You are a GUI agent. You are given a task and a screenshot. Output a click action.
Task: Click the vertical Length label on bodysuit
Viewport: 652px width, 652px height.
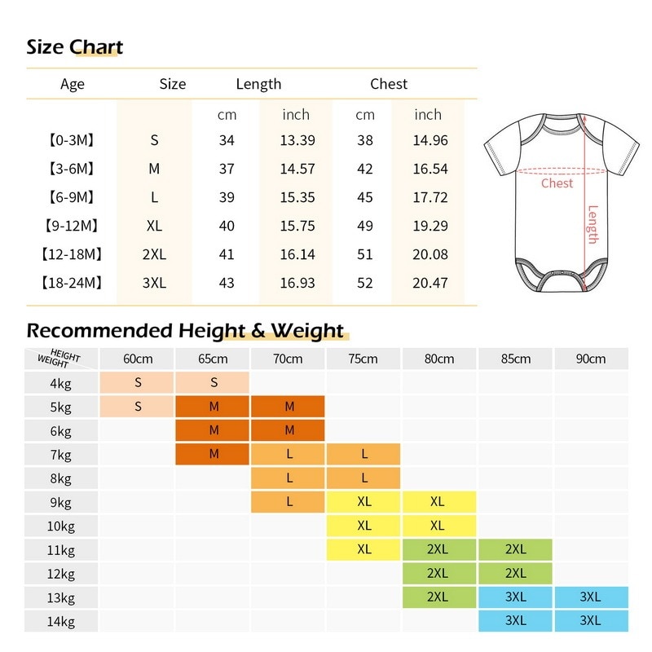click(x=593, y=225)
